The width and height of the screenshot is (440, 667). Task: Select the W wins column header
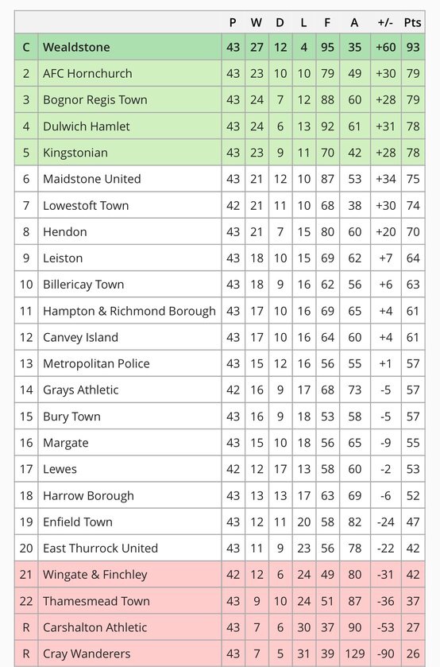click(x=257, y=22)
